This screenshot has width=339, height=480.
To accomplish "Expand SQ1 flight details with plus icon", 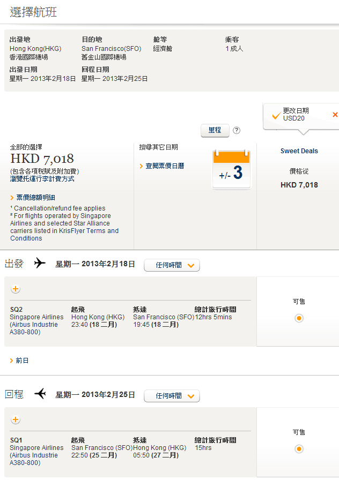I will pos(16,420).
